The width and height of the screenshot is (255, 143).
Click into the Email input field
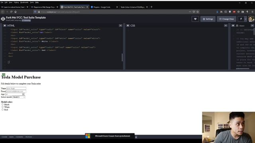pyautogui.click(x=16, y=91)
